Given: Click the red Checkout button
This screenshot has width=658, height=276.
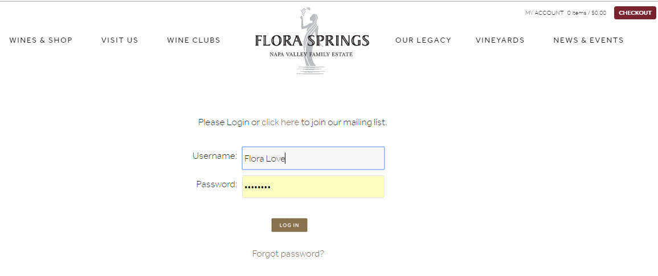Looking at the screenshot, I should 635,13.
